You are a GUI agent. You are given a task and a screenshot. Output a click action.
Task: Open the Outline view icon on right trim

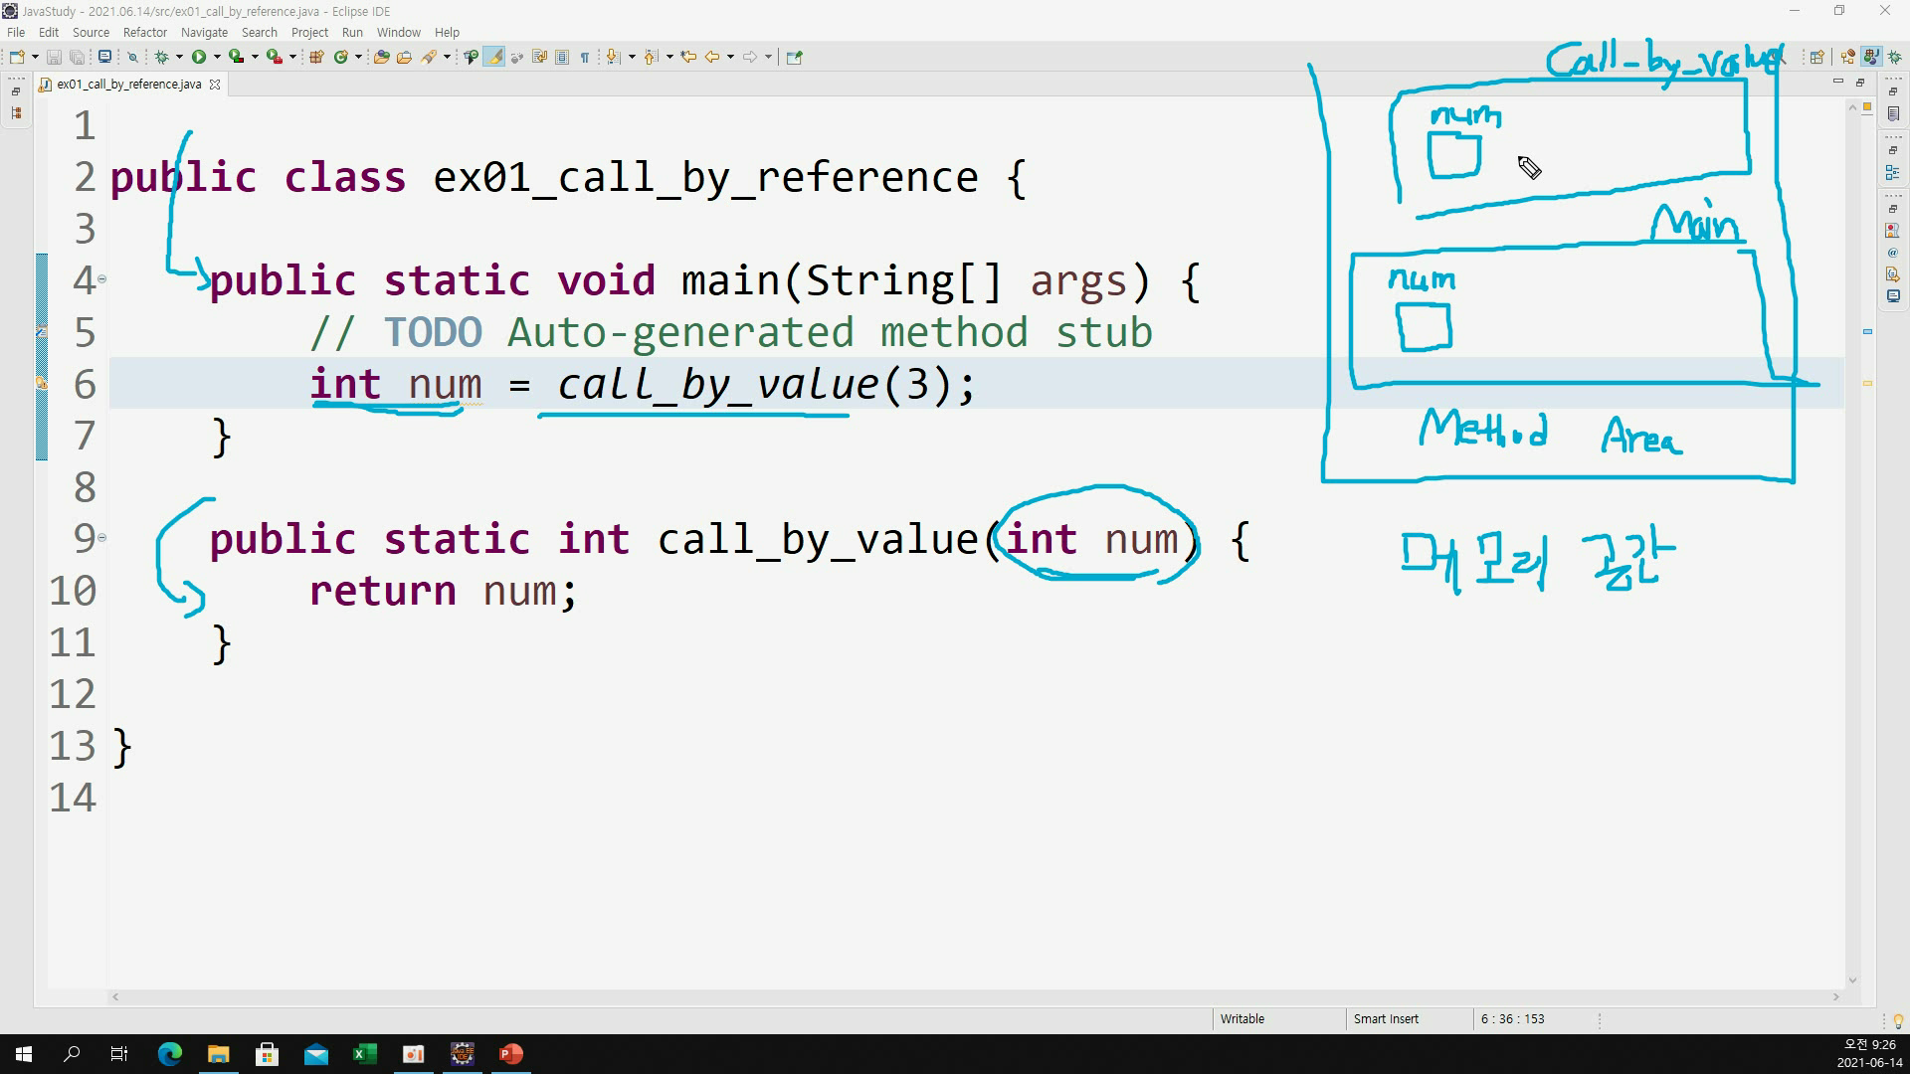coord(1893,173)
